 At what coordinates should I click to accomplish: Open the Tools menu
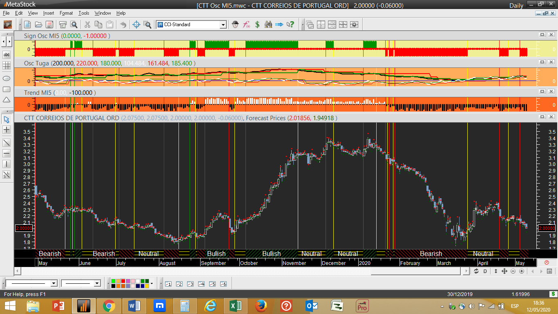click(x=84, y=13)
